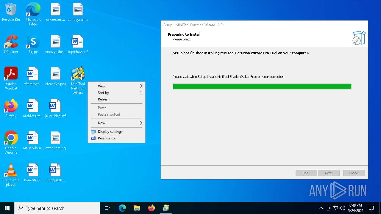Open Task View from the taskbar
The height and width of the screenshot is (214, 381).
[x=107, y=208]
